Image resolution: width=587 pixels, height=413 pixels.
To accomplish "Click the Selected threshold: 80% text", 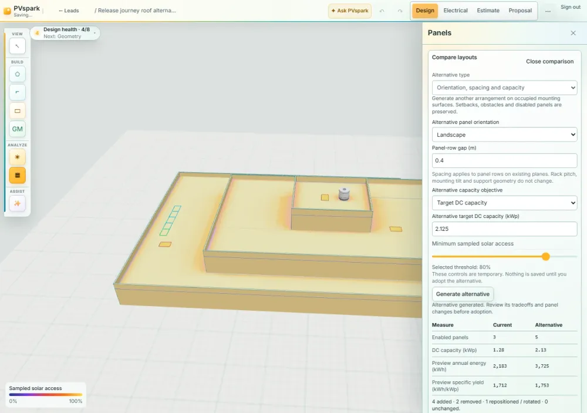I will coord(461,267).
